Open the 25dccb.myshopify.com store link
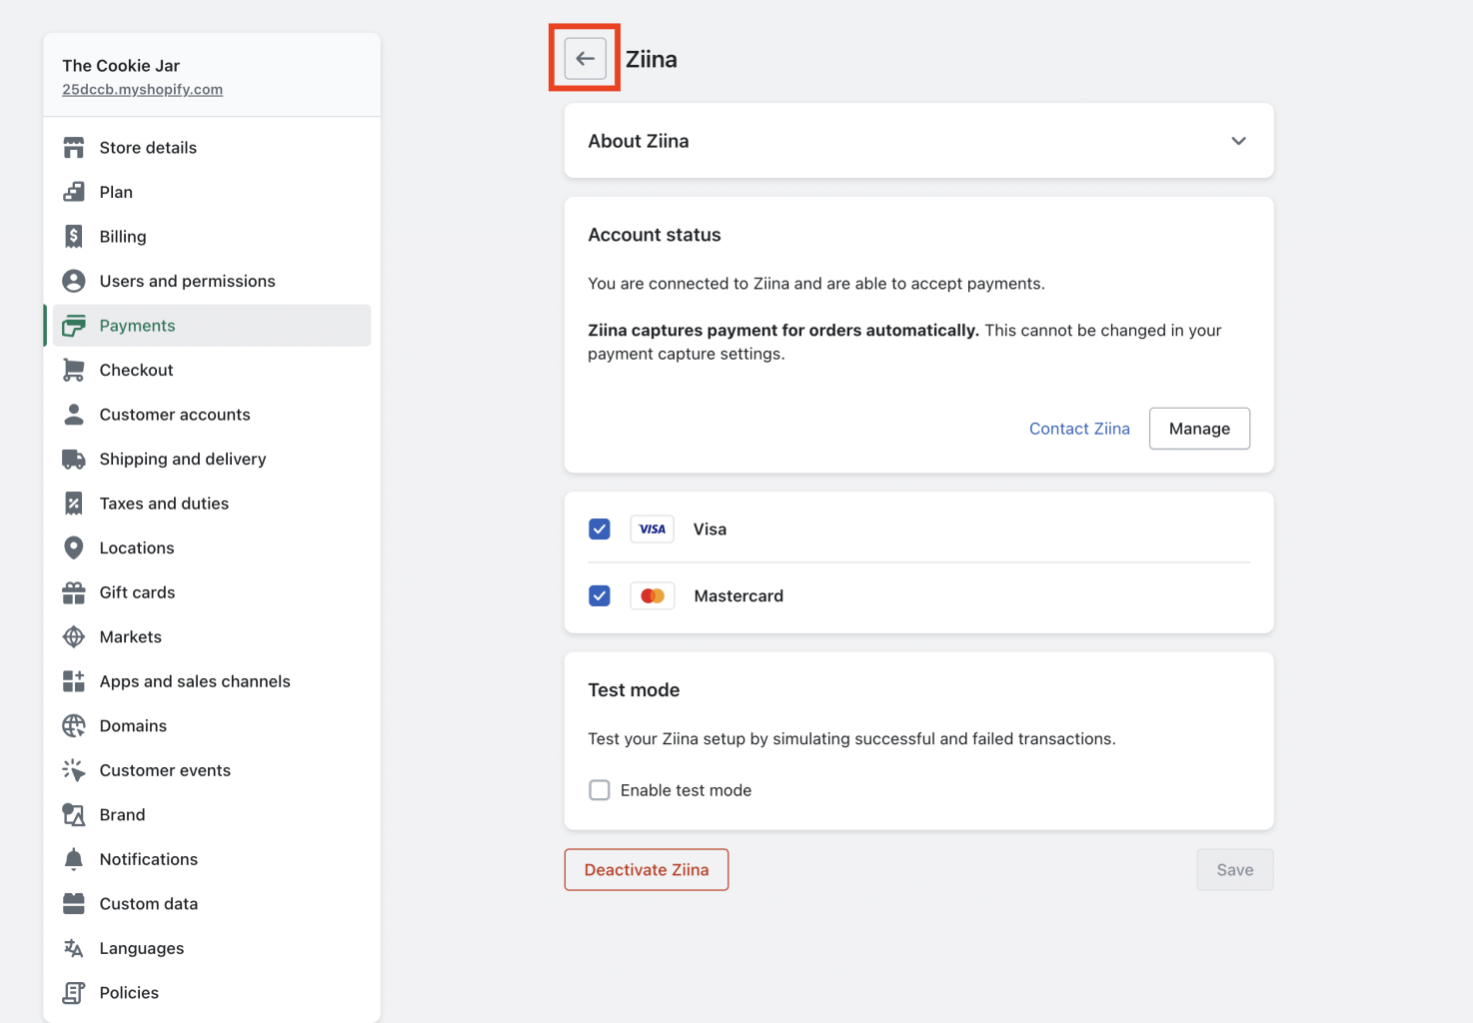Image resolution: width=1473 pixels, height=1023 pixels. [142, 89]
